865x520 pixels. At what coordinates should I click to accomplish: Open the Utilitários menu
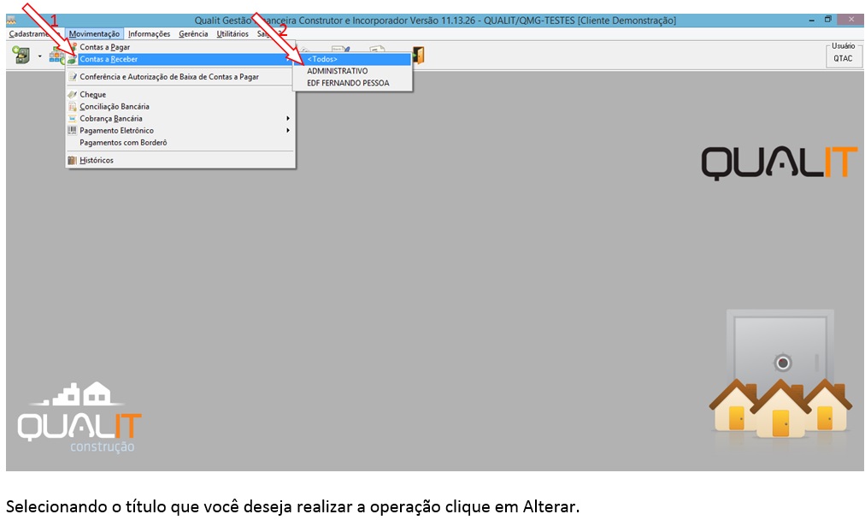pyautogui.click(x=232, y=33)
